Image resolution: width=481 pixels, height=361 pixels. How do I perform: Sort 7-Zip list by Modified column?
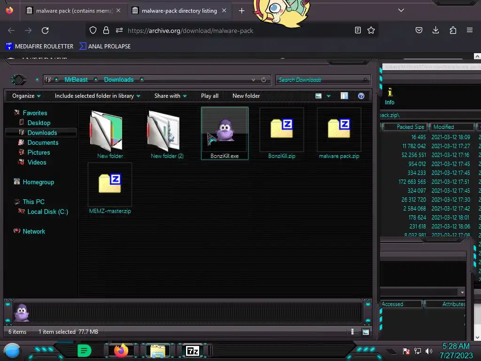[452, 127]
